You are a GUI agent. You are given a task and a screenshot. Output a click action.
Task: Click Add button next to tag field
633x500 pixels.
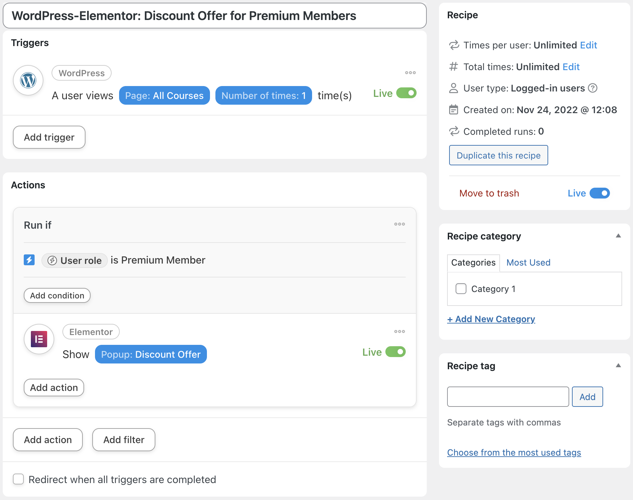[587, 397]
